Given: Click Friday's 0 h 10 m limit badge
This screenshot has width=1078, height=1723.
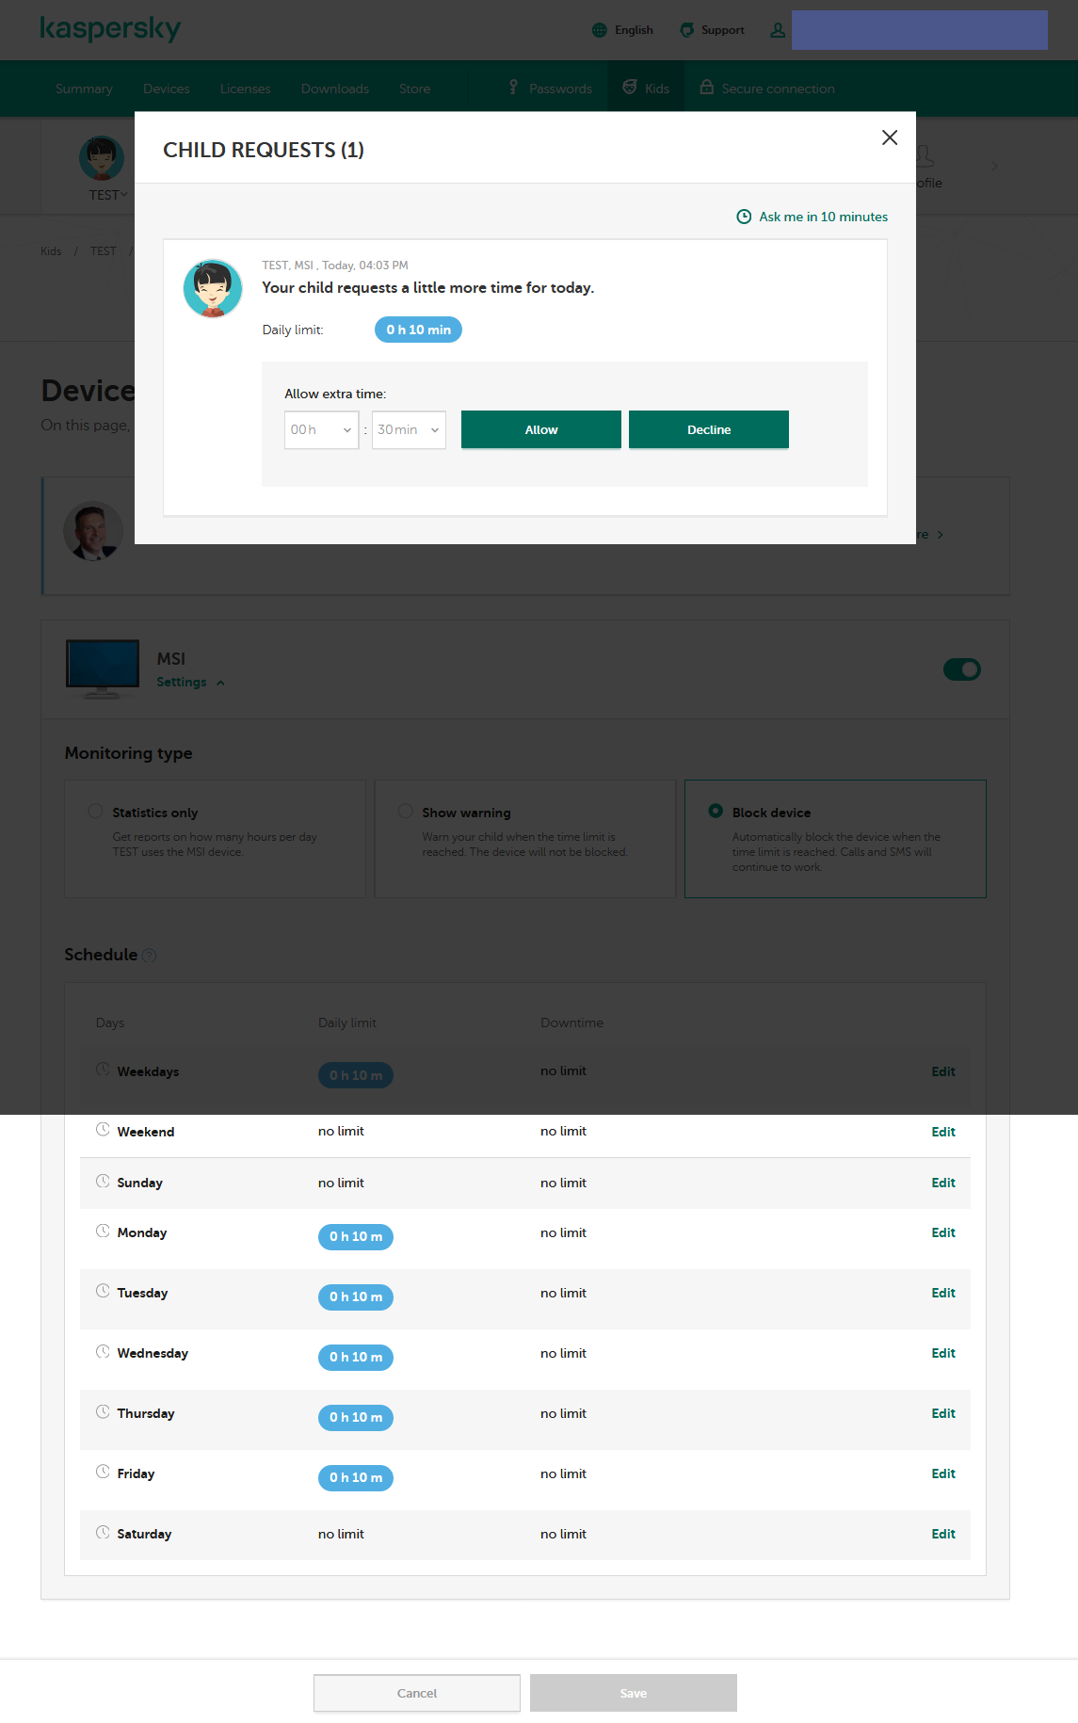Looking at the screenshot, I should [x=356, y=1478].
